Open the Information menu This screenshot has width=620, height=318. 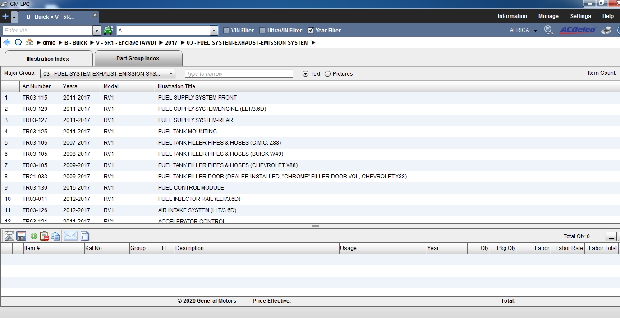click(512, 16)
